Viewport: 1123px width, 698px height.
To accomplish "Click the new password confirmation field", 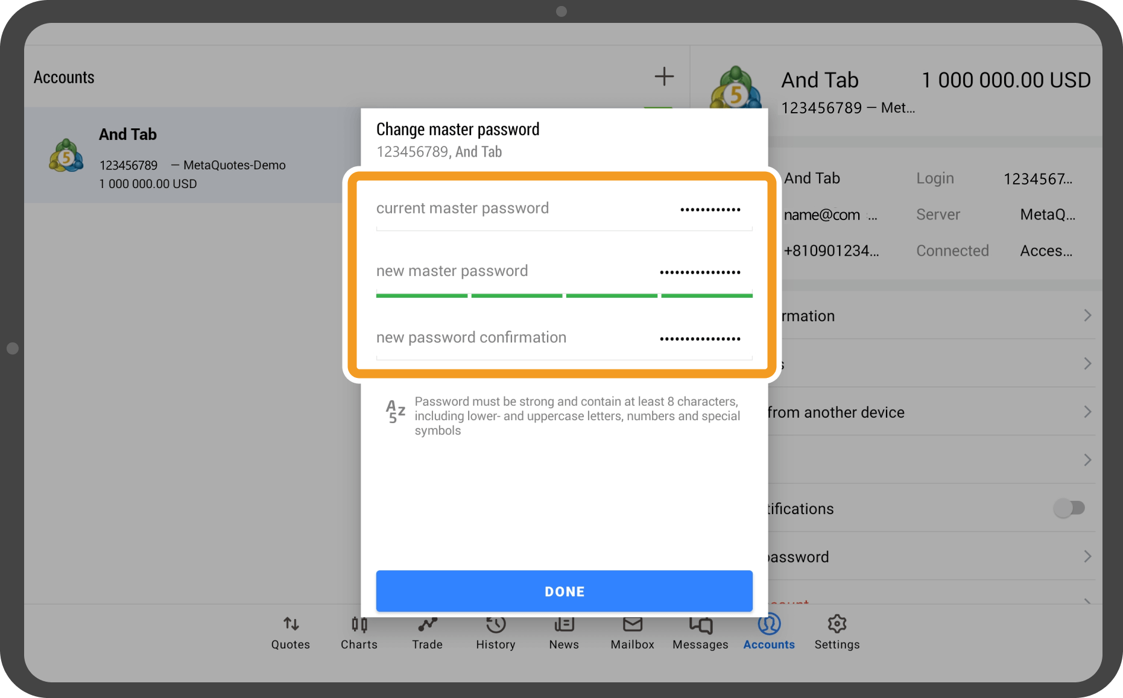I will pos(563,338).
